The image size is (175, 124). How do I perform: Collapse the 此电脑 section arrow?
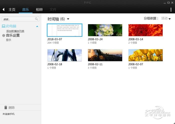(37, 26)
